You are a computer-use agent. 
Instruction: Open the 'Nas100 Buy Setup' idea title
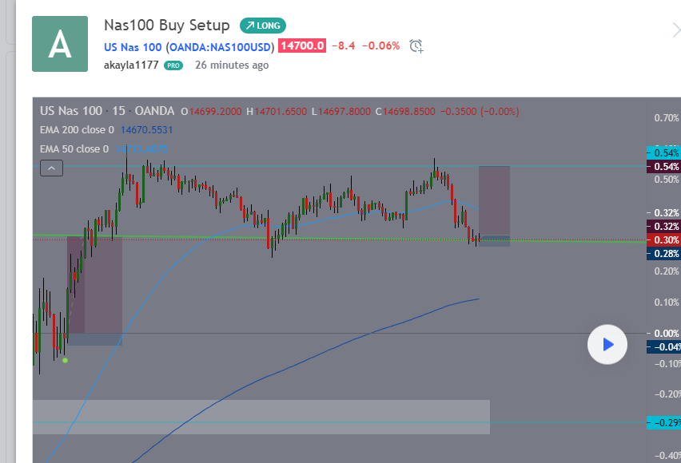[x=166, y=26]
